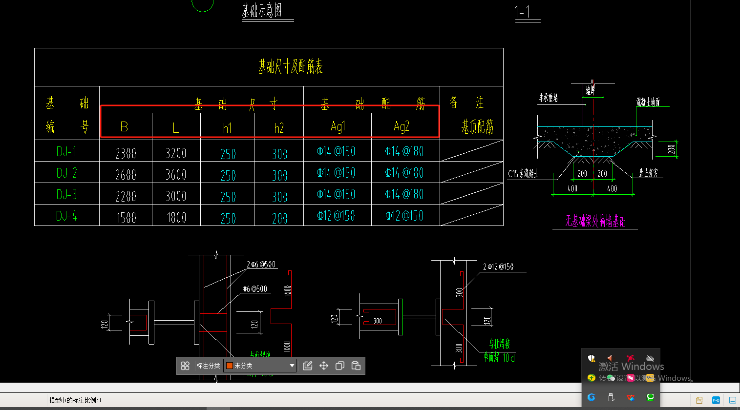Screen dimensions: 740x410
Task: Click the copy annotation icon
Action: click(340, 366)
